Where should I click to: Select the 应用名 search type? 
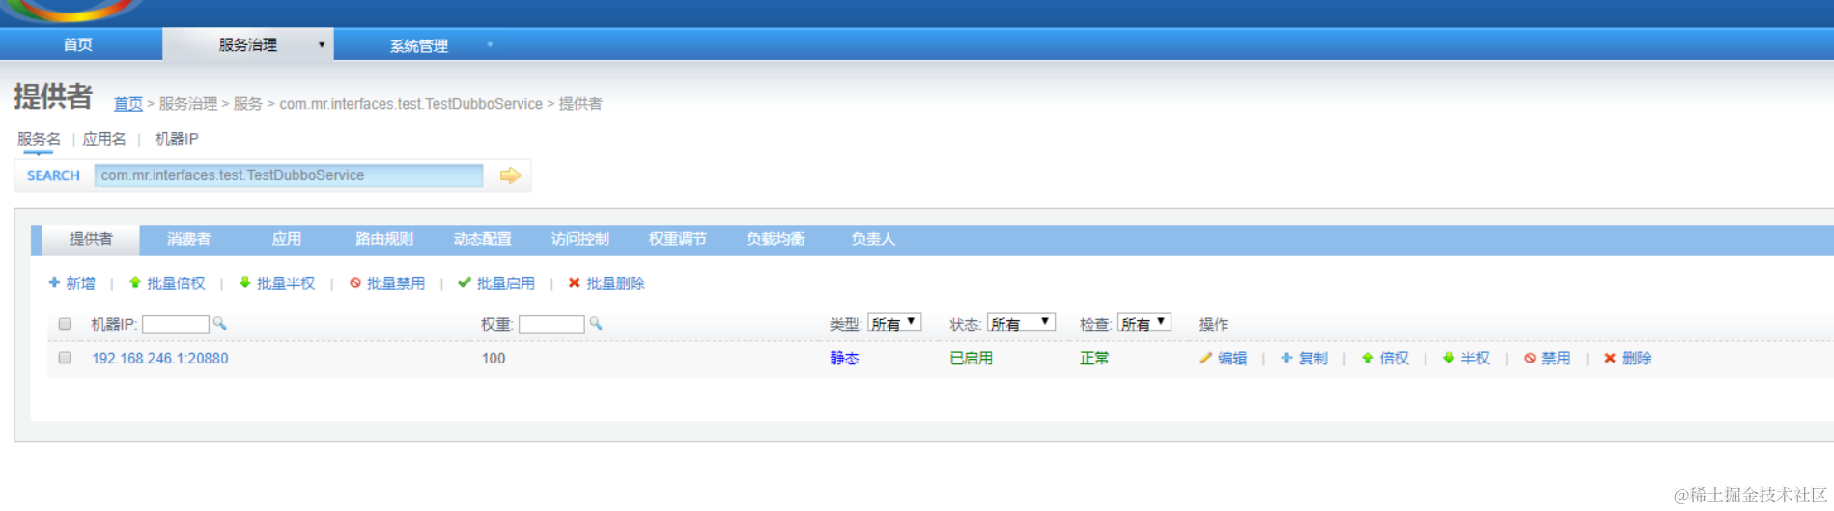coord(104,139)
